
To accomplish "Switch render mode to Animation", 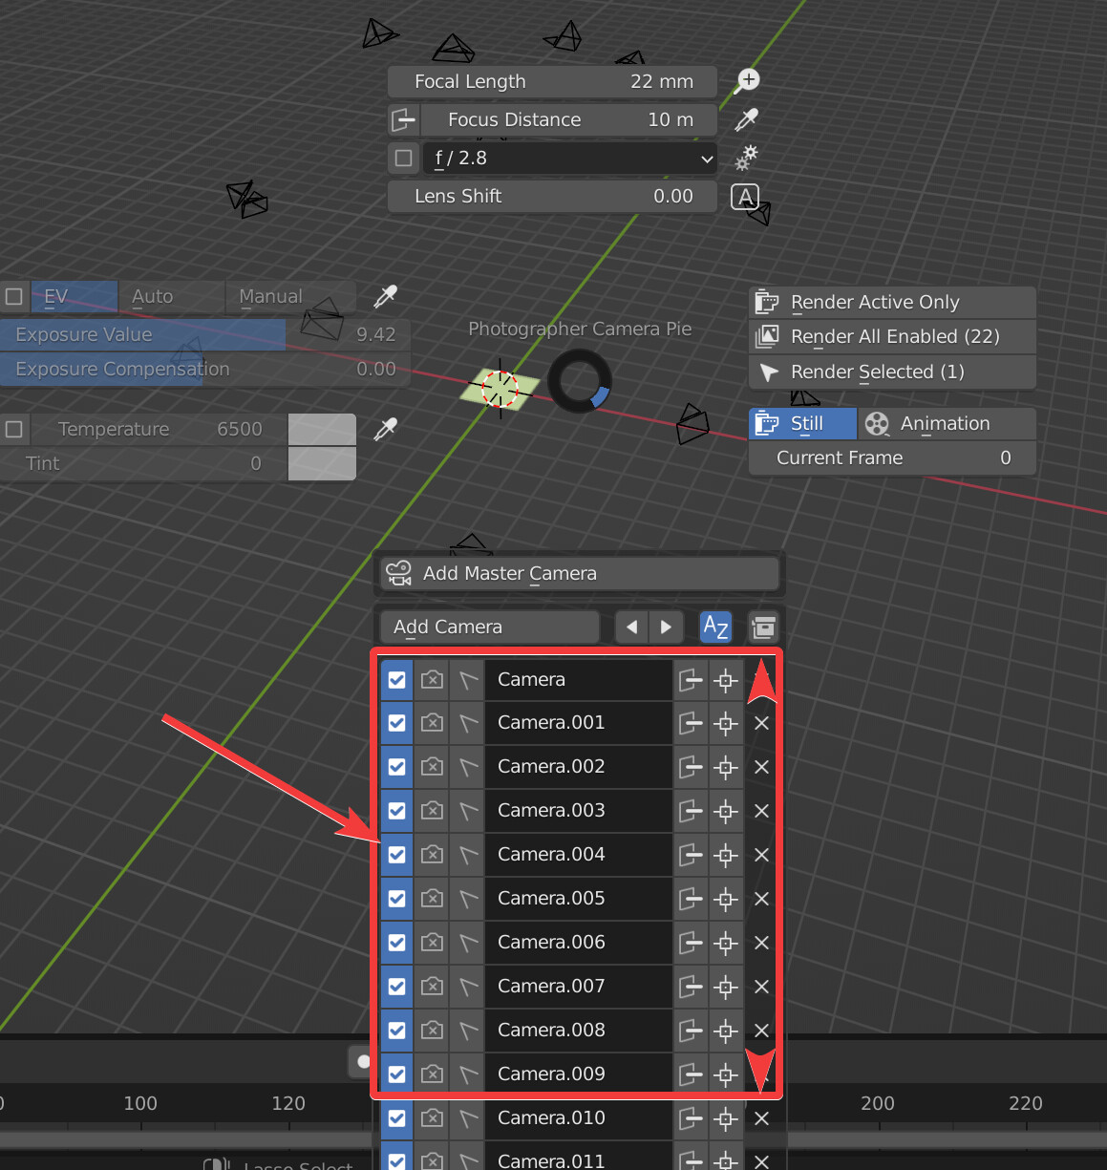I will (947, 423).
